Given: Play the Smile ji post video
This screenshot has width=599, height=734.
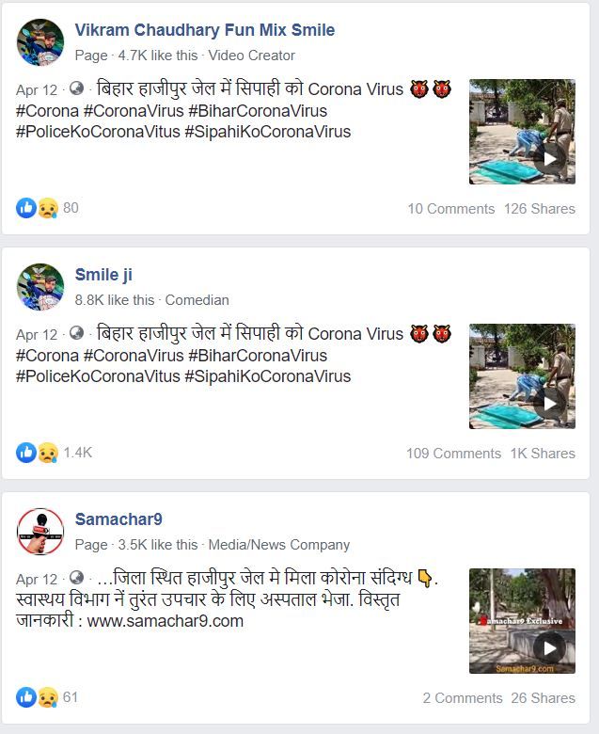Looking at the screenshot, I should tap(522, 376).
